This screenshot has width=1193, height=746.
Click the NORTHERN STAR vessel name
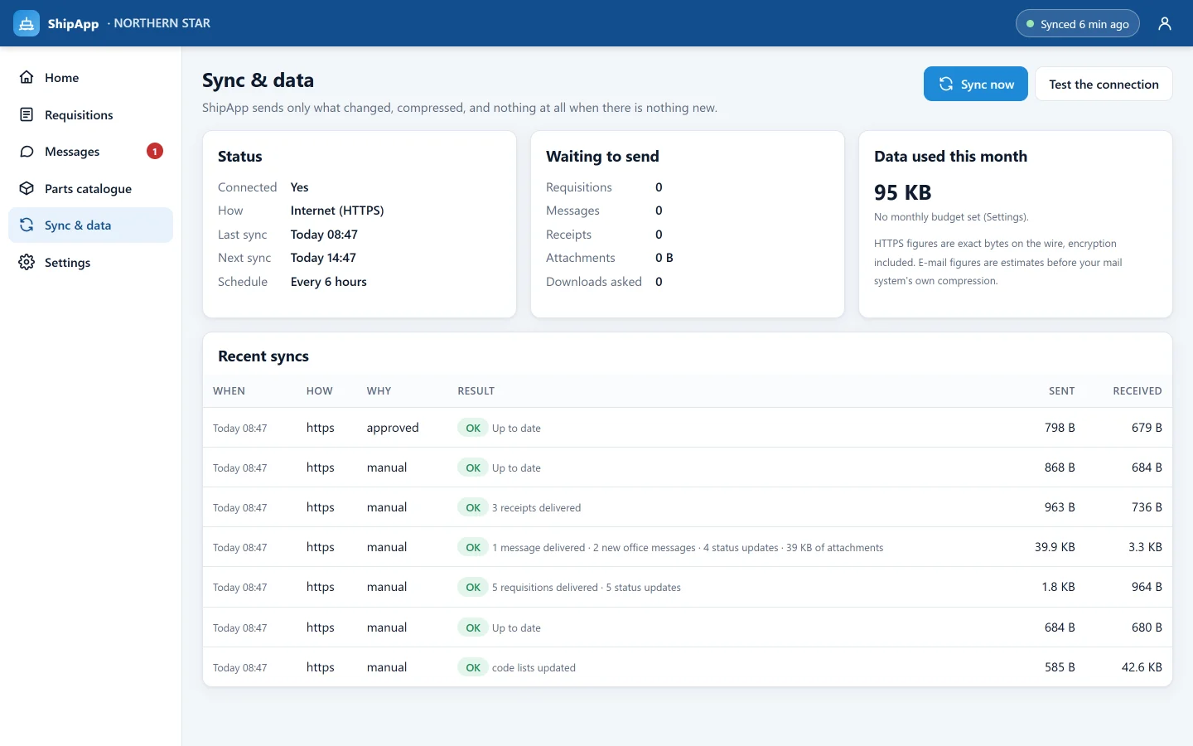click(162, 23)
